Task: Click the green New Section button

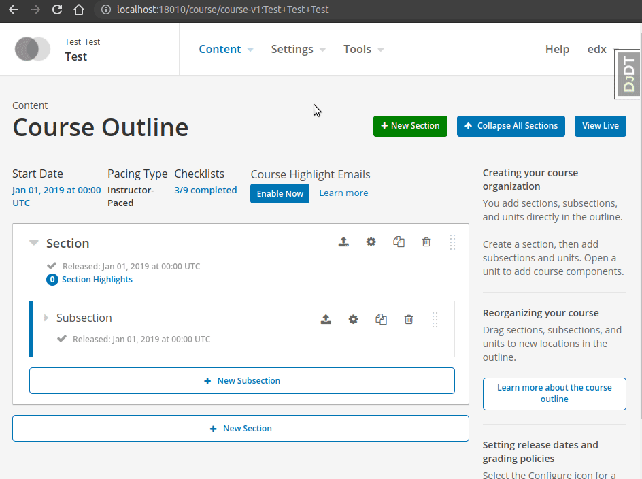Action: 410,126
